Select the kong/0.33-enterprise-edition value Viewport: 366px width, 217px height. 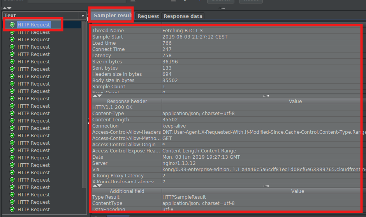point(264,170)
